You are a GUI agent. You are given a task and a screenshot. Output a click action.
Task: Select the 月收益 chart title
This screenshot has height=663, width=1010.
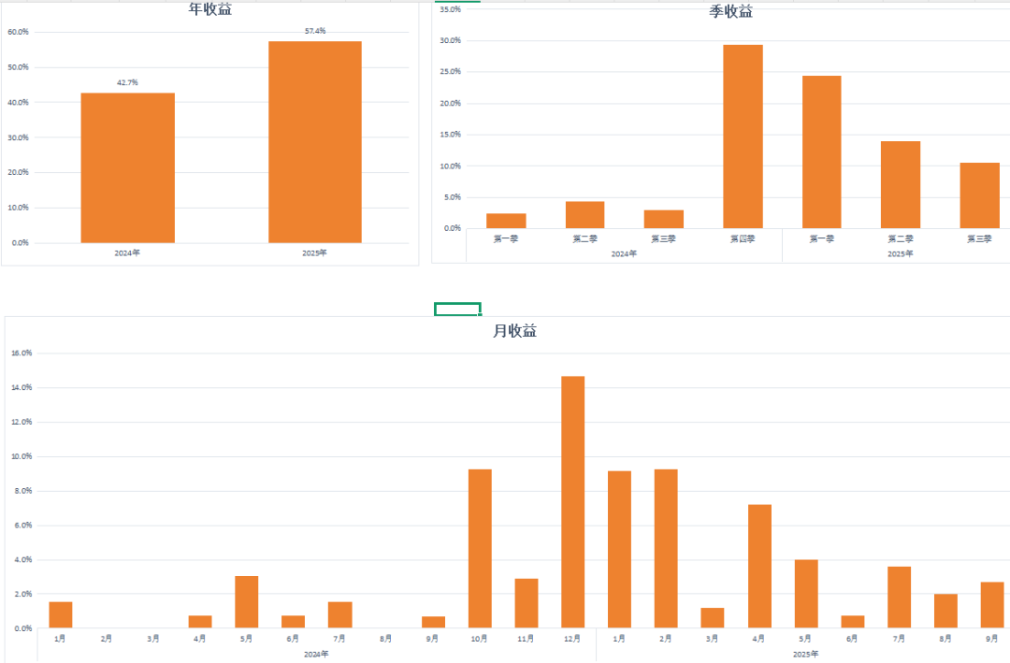514,330
